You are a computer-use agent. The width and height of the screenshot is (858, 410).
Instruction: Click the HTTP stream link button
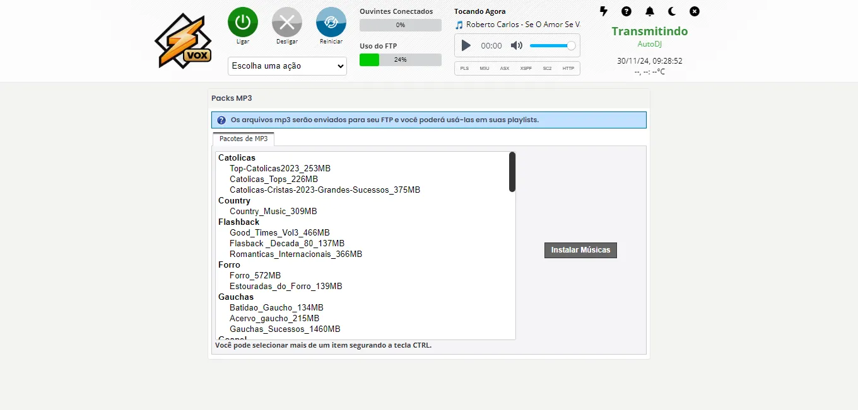(x=568, y=68)
